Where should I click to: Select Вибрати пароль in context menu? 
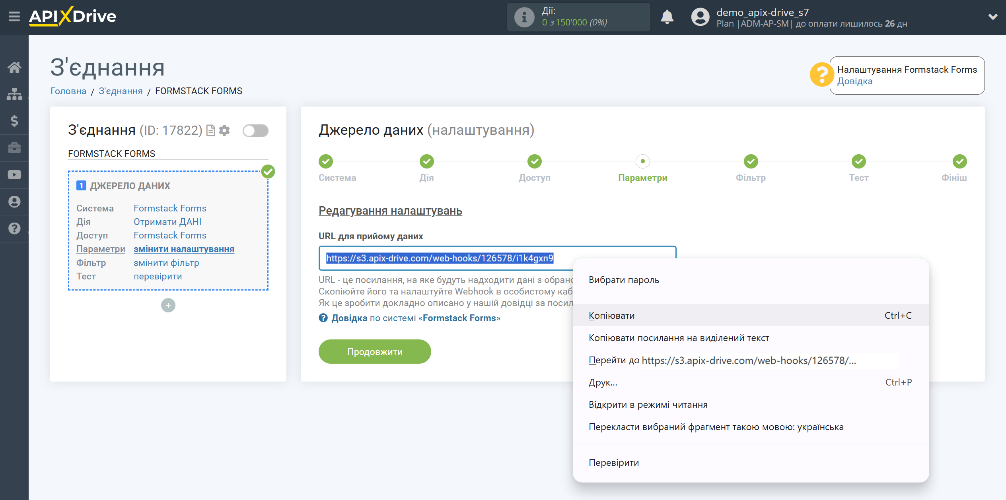tap(751, 280)
